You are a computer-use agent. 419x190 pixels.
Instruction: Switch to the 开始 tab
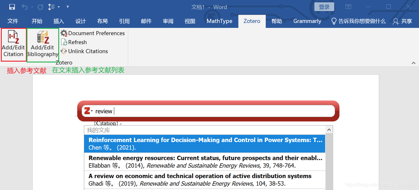(37, 21)
